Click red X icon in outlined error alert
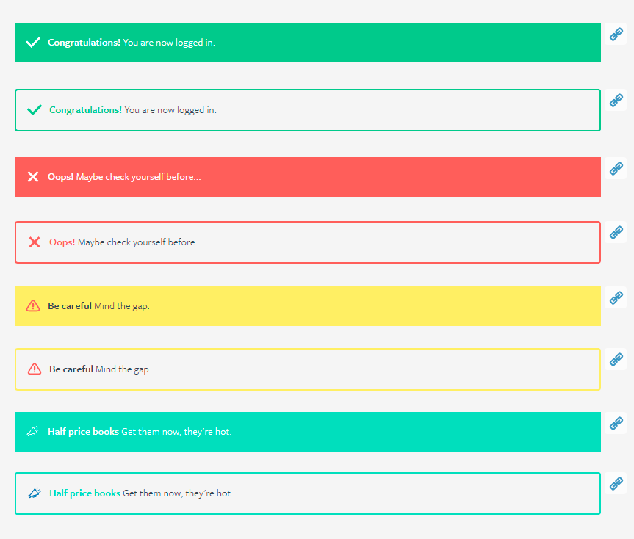The image size is (634, 539). (x=35, y=242)
